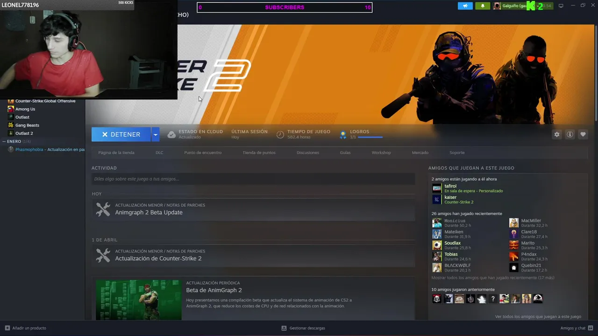
Task: Open the DLC tab
Action: (x=159, y=153)
